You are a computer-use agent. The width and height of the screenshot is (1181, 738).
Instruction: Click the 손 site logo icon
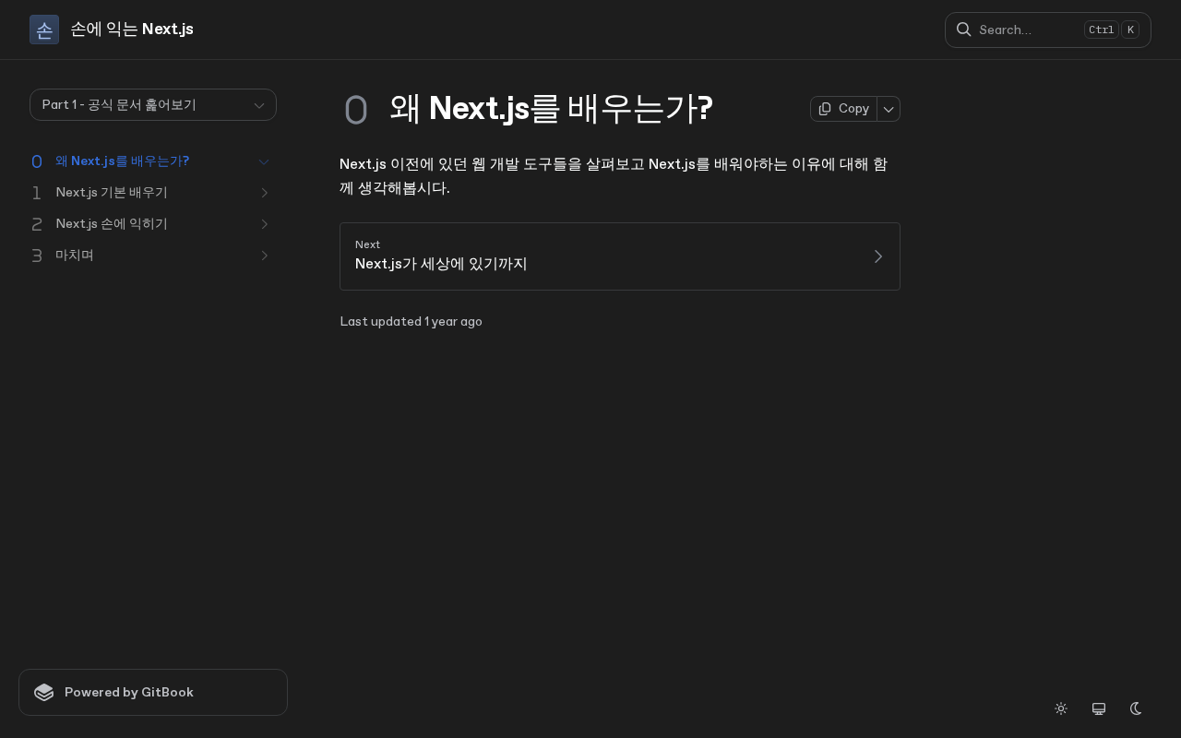pos(44,30)
